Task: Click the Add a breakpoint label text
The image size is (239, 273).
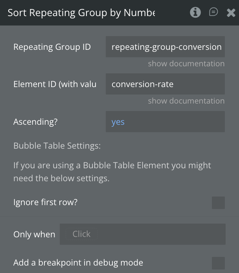Action: (x=78, y=263)
